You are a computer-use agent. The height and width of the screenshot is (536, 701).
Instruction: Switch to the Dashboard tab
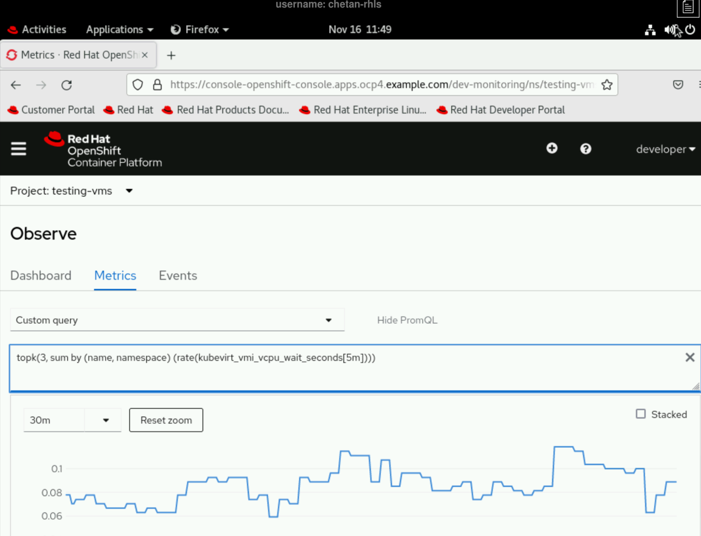41,275
